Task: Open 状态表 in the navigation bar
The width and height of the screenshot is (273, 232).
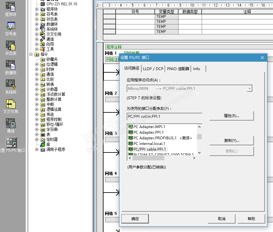Action: coord(11,48)
